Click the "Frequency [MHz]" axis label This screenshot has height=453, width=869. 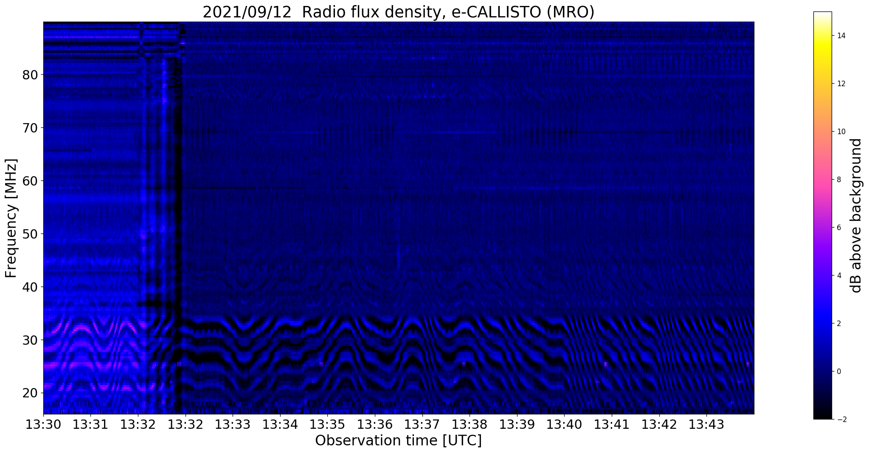tap(11, 218)
